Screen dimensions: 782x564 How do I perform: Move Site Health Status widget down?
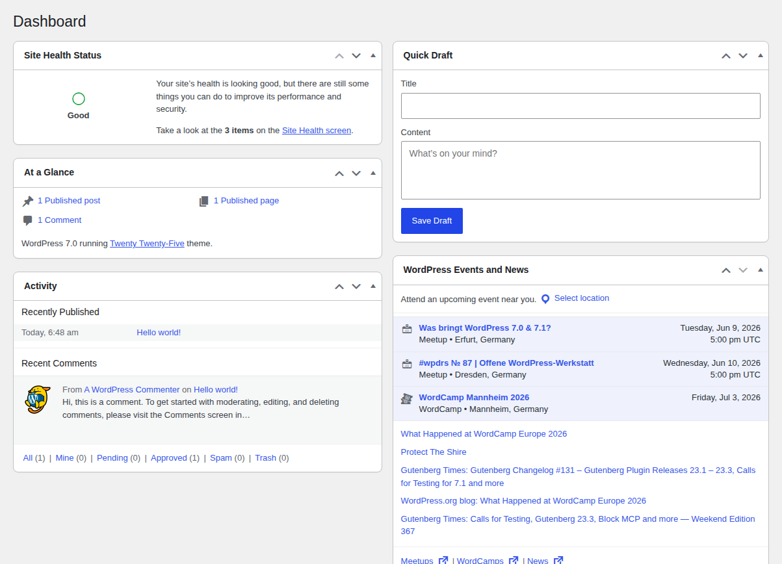click(356, 56)
